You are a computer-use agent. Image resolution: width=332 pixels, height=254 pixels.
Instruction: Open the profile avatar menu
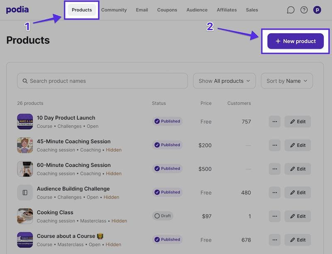point(317,10)
